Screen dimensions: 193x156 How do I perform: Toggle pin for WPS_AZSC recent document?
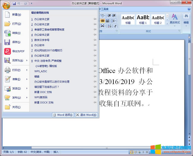coord(95,71)
